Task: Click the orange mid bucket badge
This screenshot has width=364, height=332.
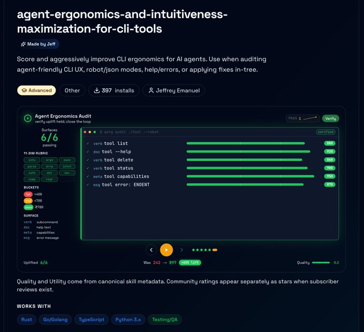Action: (28, 201)
